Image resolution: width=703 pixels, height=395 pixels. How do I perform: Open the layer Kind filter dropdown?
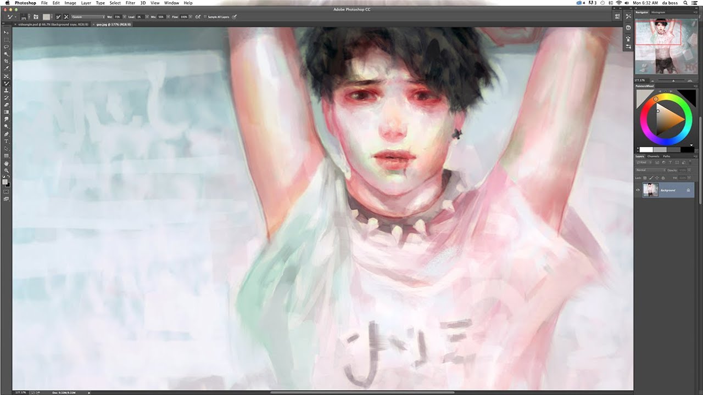tap(644, 162)
